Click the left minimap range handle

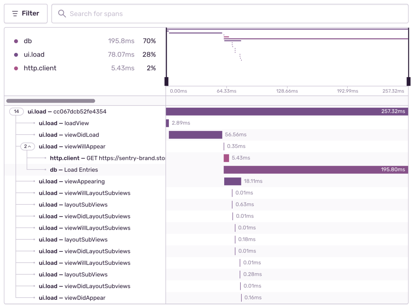click(x=167, y=81)
